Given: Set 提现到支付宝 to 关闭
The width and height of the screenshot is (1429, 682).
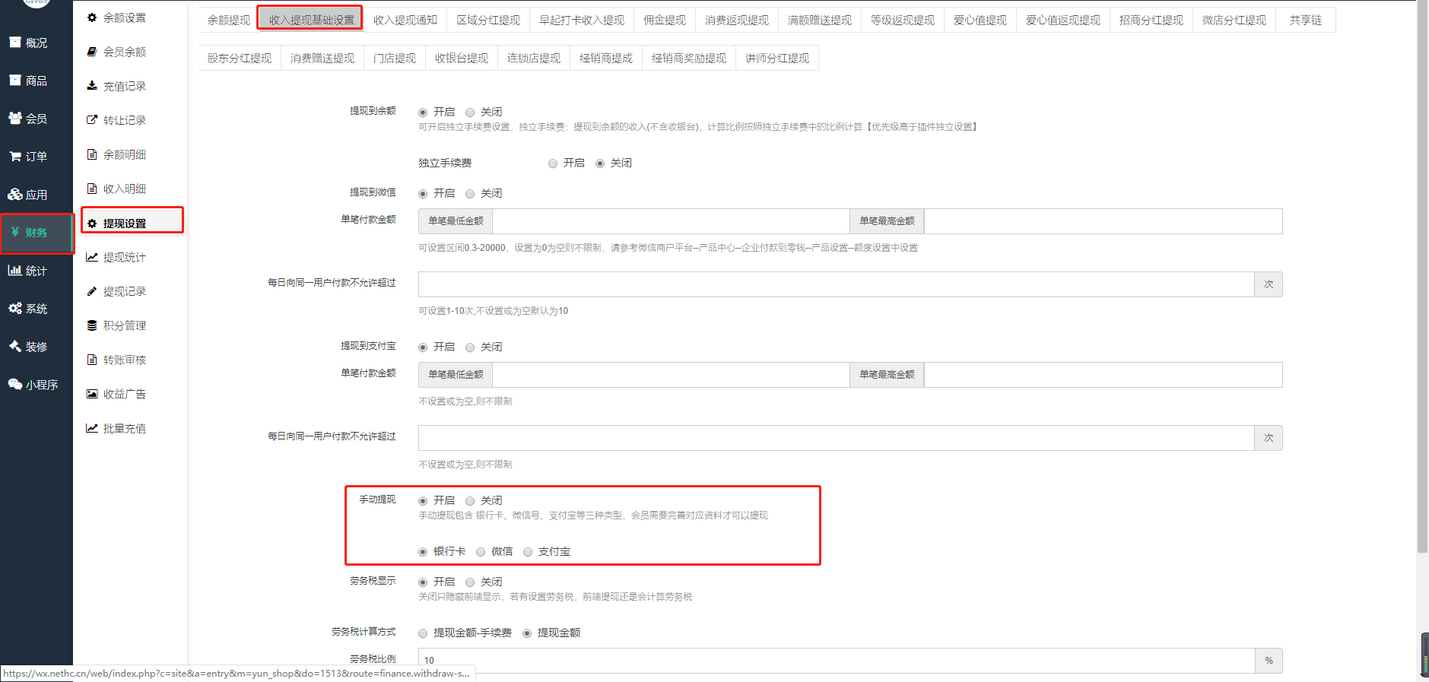Looking at the screenshot, I should (470, 347).
